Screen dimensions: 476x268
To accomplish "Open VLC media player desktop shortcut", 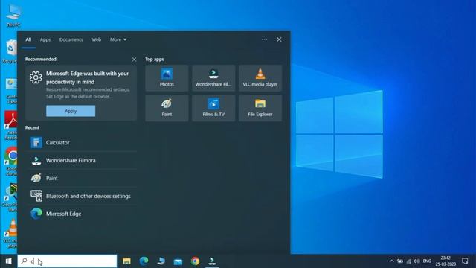I will pyautogui.click(x=12, y=233).
